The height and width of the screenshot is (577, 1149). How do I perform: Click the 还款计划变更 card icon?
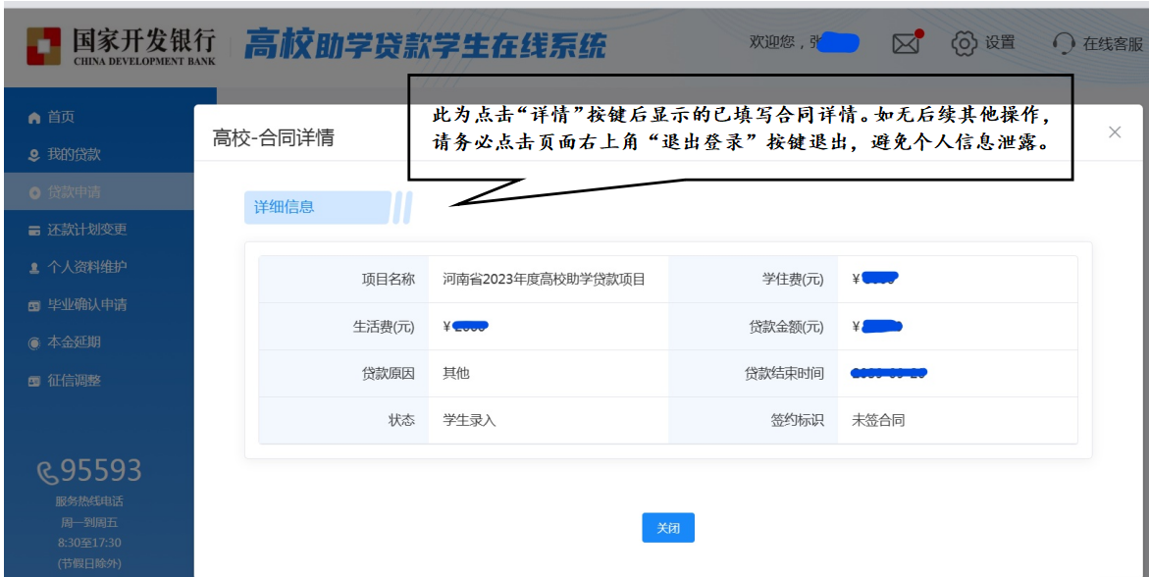(34, 230)
